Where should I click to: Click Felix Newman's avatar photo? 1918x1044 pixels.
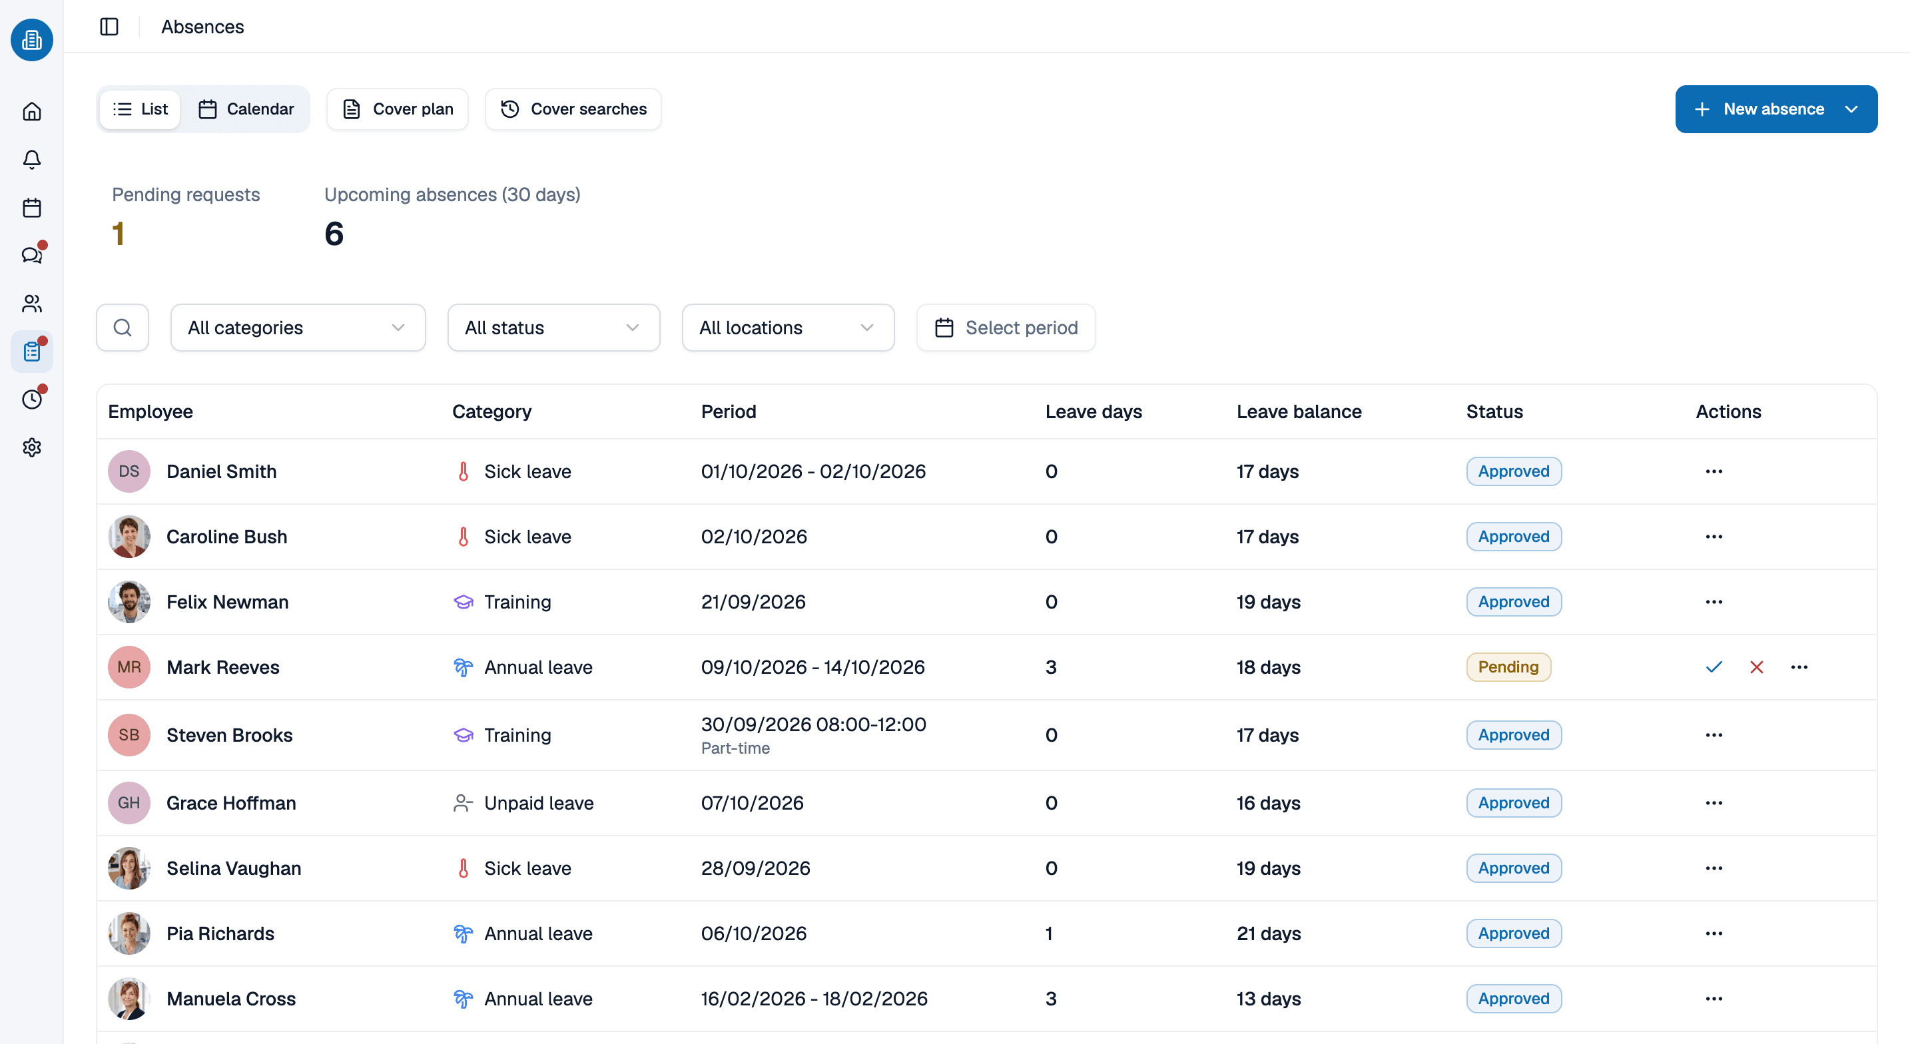129,602
